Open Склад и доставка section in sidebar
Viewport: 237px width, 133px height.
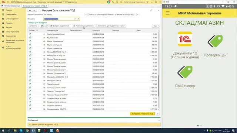(x=12, y=32)
